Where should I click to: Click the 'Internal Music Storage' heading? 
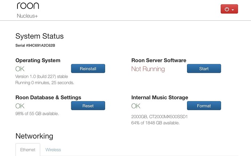[x=160, y=97]
